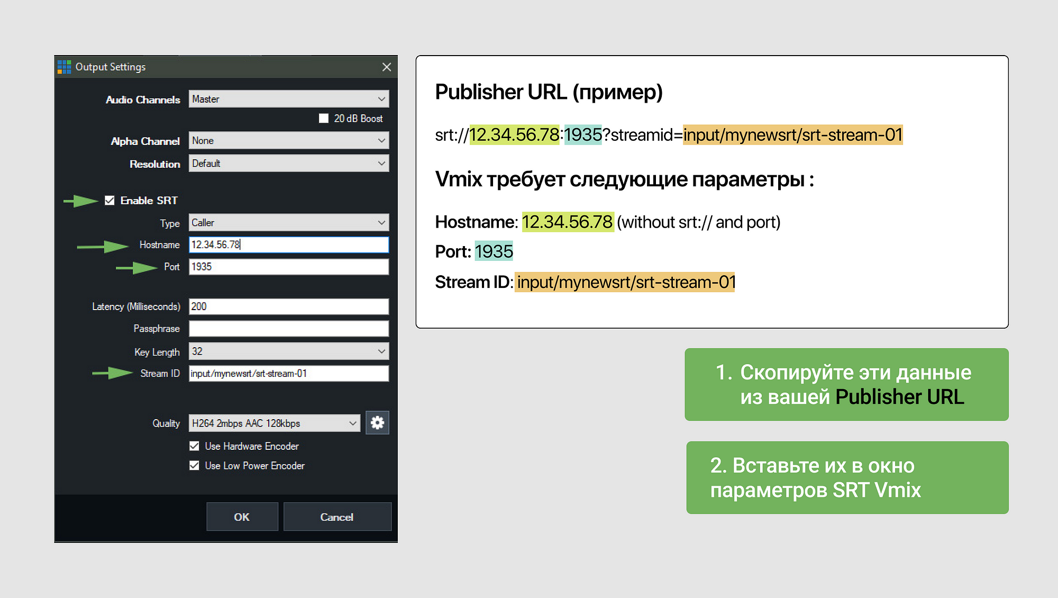The width and height of the screenshot is (1058, 598).
Task: Click the 'Publisher URL (пример)' heading
Action: click(549, 92)
